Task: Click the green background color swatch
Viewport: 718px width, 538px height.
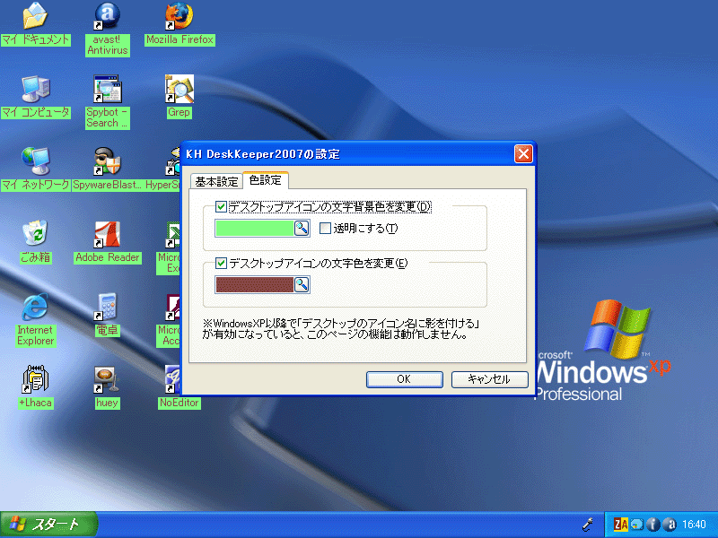Action: 255,229
